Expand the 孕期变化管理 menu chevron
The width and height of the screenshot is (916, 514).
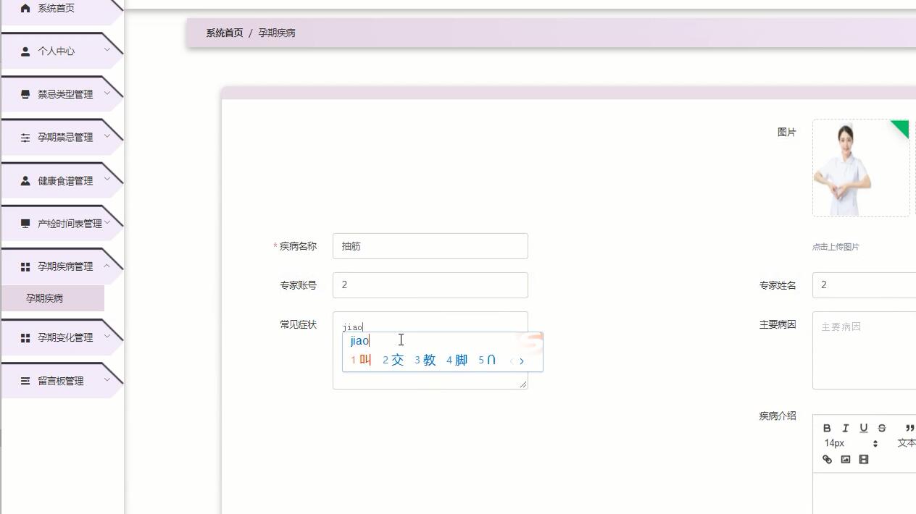point(107,336)
